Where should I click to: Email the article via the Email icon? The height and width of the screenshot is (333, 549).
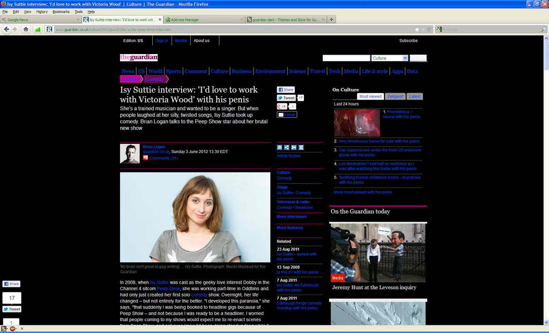(x=286, y=115)
